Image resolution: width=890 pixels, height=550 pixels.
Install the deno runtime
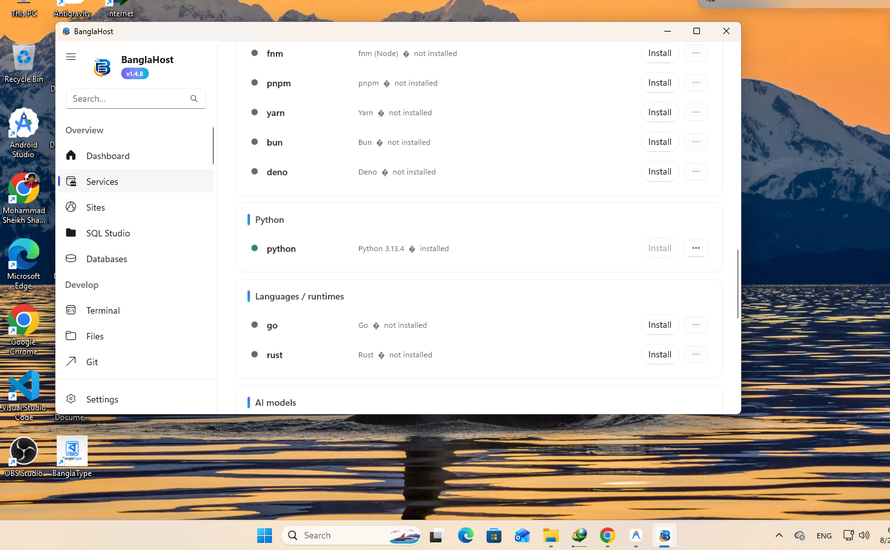660,172
